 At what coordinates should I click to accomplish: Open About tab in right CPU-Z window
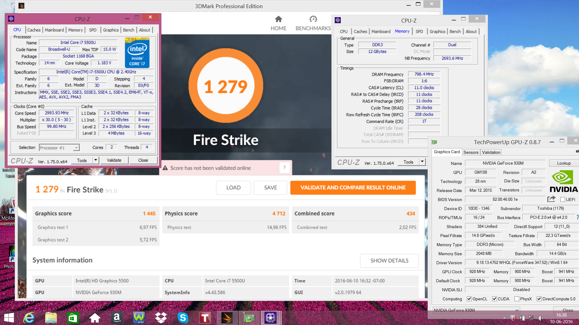coord(471,31)
